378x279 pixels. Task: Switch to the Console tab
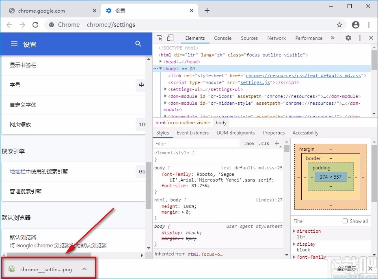(x=222, y=38)
